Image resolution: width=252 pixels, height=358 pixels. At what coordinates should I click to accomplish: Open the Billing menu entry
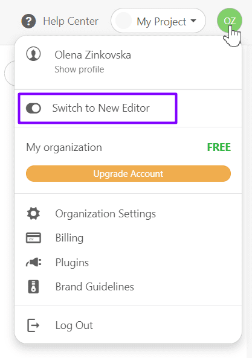69,238
